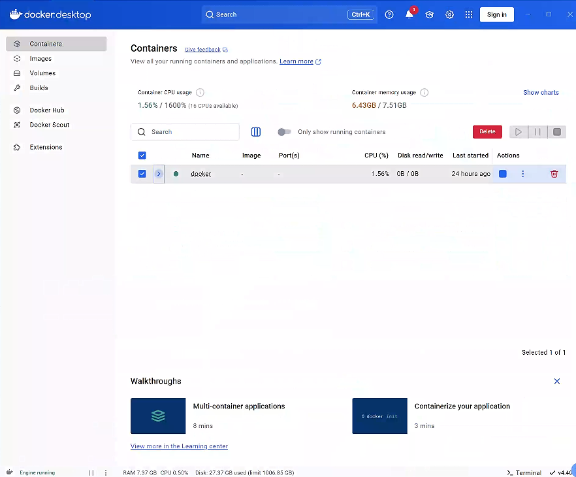The width and height of the screenshot is (576, 477).
Task: Click the Docker Desktop whale logo
Action: 50,14
